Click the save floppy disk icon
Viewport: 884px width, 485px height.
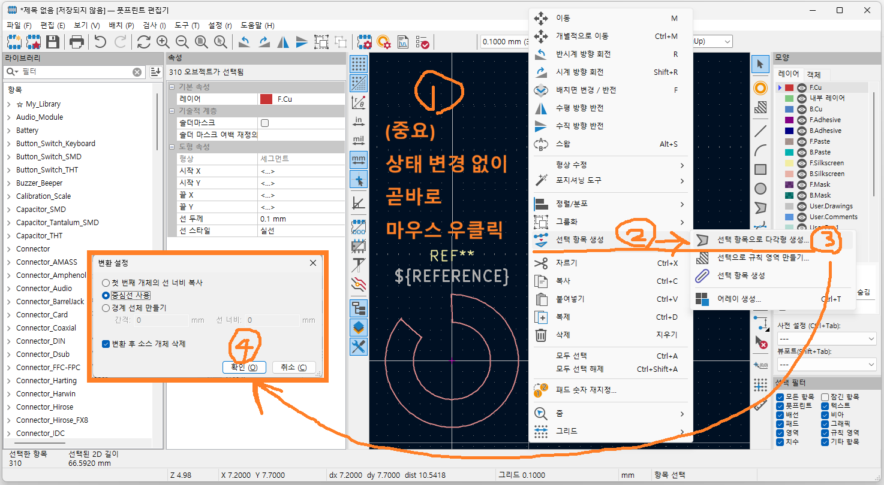click(52, 42)
